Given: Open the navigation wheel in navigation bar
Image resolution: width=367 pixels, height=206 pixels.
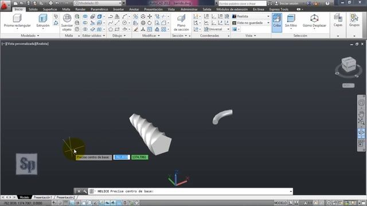Looking at the screenshot, I should (x=361, y=103).
